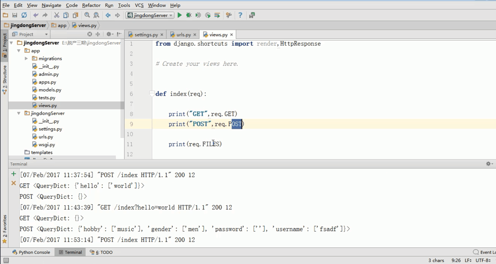
Task: Click the LF line separator selector
Action: click(x=468, y=260)
